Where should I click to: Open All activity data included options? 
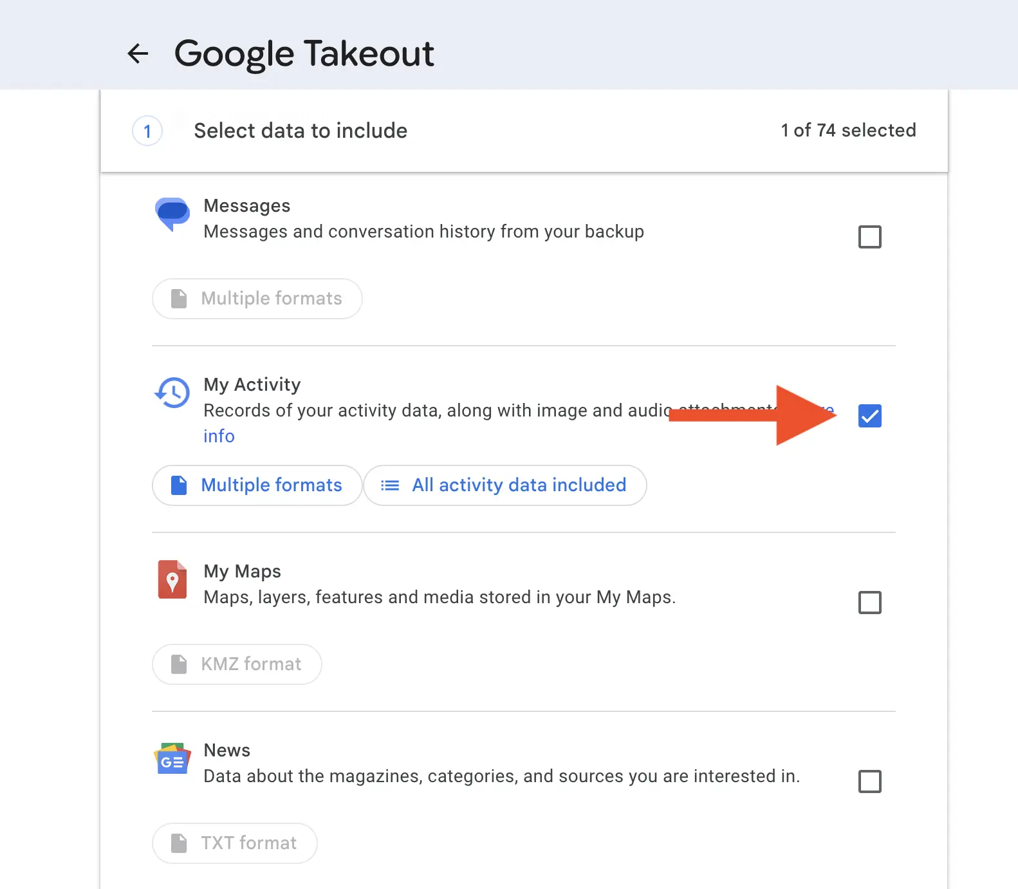tap(505, 485)
